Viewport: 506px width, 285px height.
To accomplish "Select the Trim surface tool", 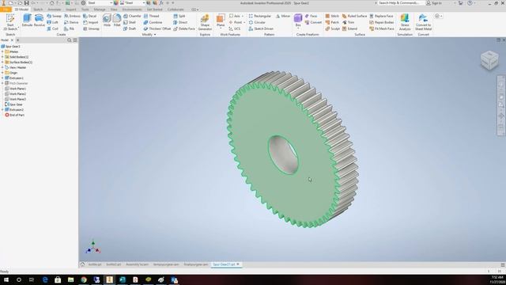I will (348, 22).
